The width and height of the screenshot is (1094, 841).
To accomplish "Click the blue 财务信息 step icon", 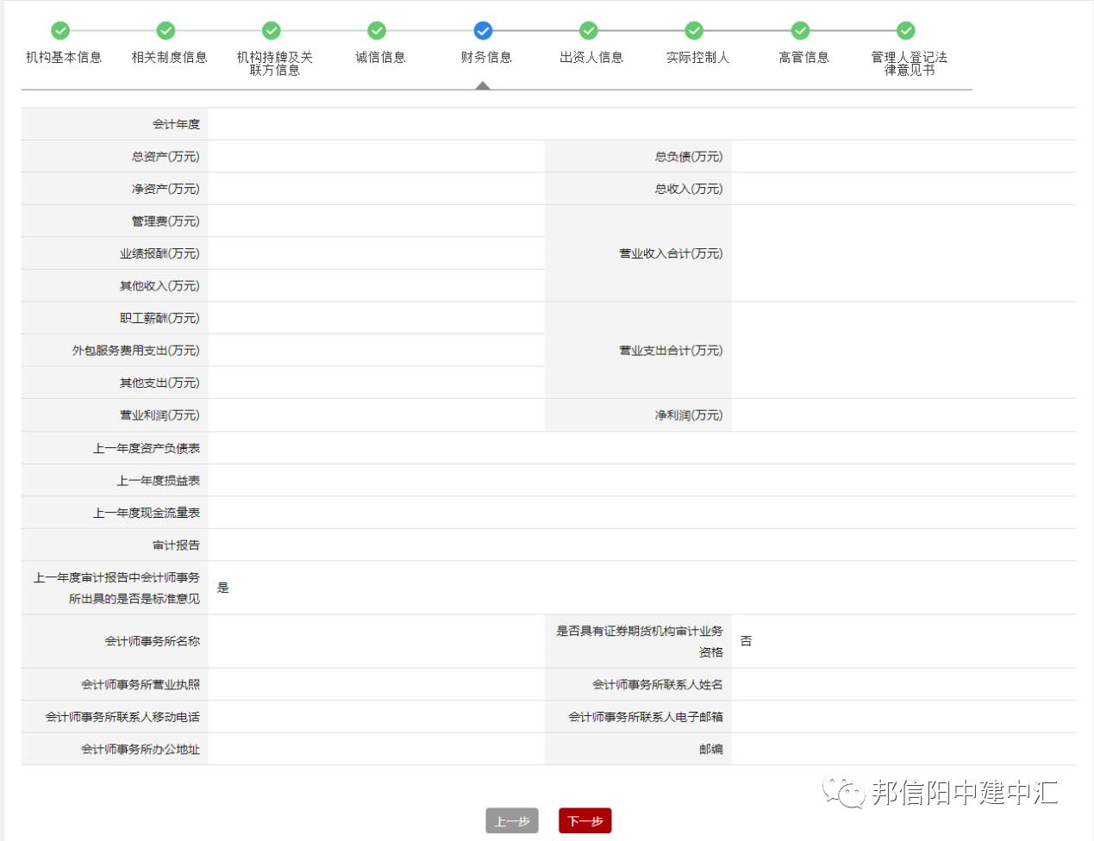I will point(483,31).
